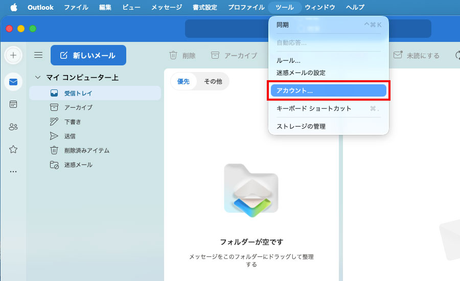The image size is (460, 281).
Task: Select the アーカイブ folder in sidebar
Action: (95, 107)
